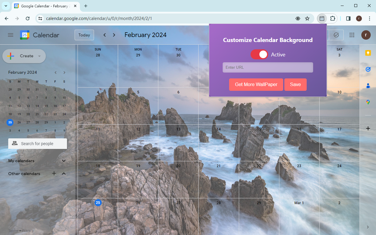Pick day 20 in the mini calendar
The image size is (376, 235).
point(28,114)
